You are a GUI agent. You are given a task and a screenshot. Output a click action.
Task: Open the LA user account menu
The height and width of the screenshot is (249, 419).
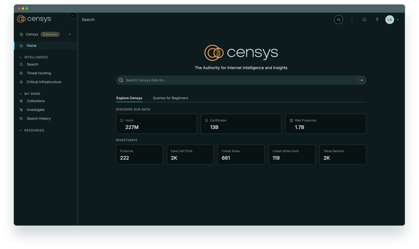pos(392,20)
